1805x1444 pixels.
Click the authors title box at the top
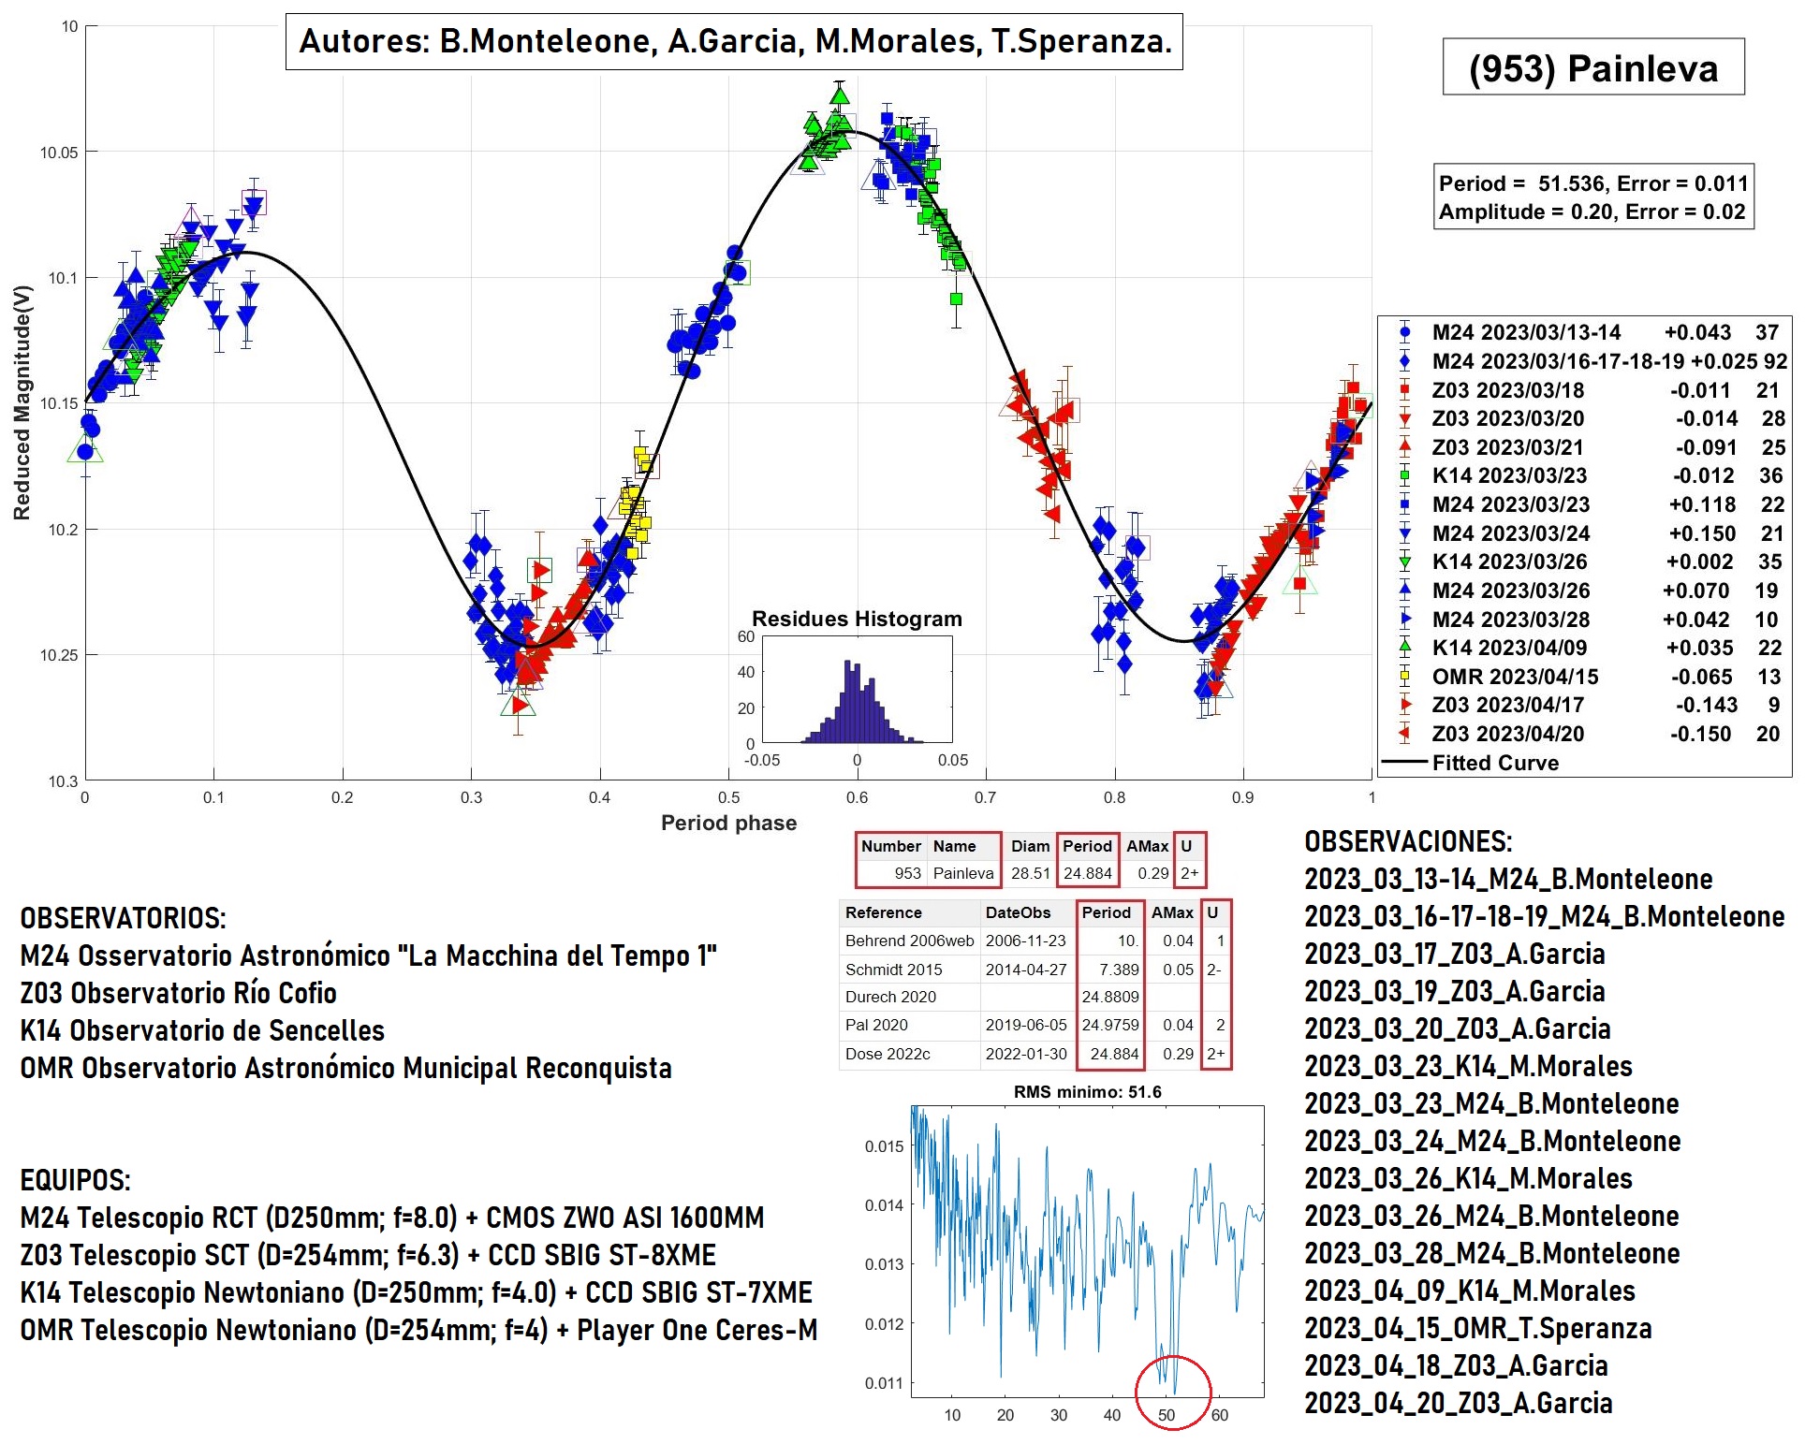point(734,41)
